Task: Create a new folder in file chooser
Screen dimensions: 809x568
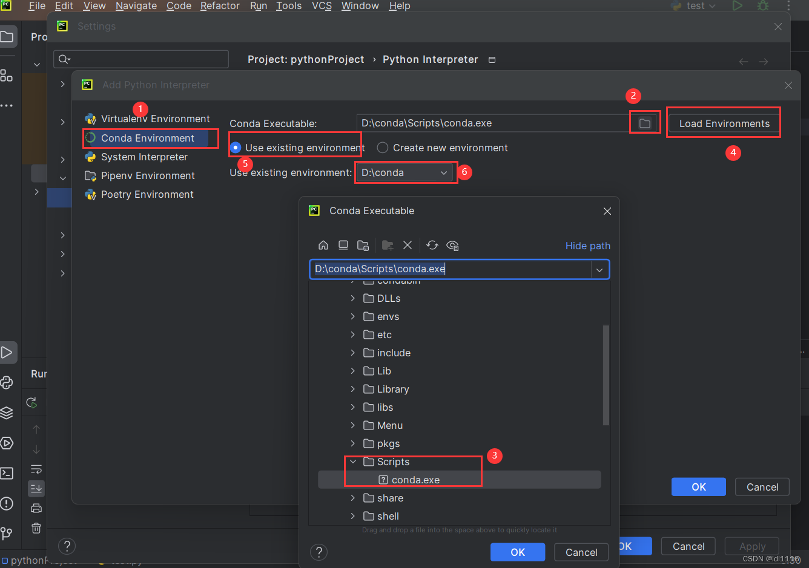Action: pos(388,245)
